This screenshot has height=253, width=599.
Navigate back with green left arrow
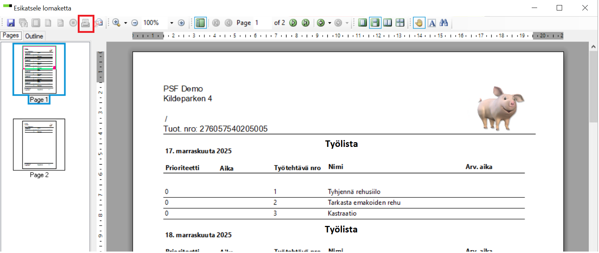click(321, 23)
